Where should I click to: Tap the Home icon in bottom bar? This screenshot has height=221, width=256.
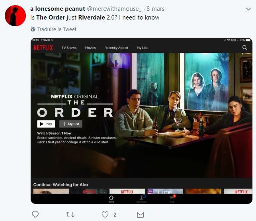[111, 199]
